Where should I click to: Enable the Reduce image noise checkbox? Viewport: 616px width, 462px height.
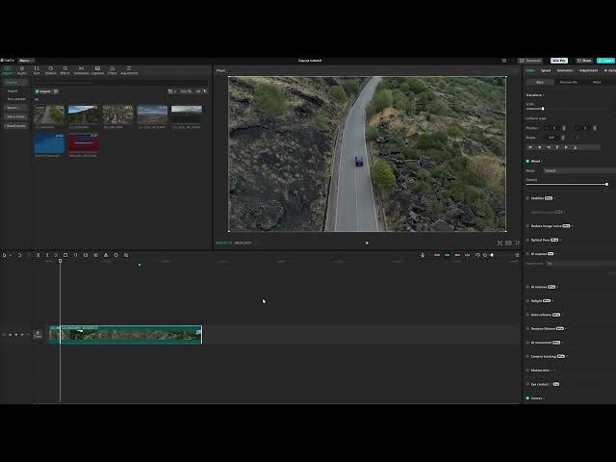point(527,226)
